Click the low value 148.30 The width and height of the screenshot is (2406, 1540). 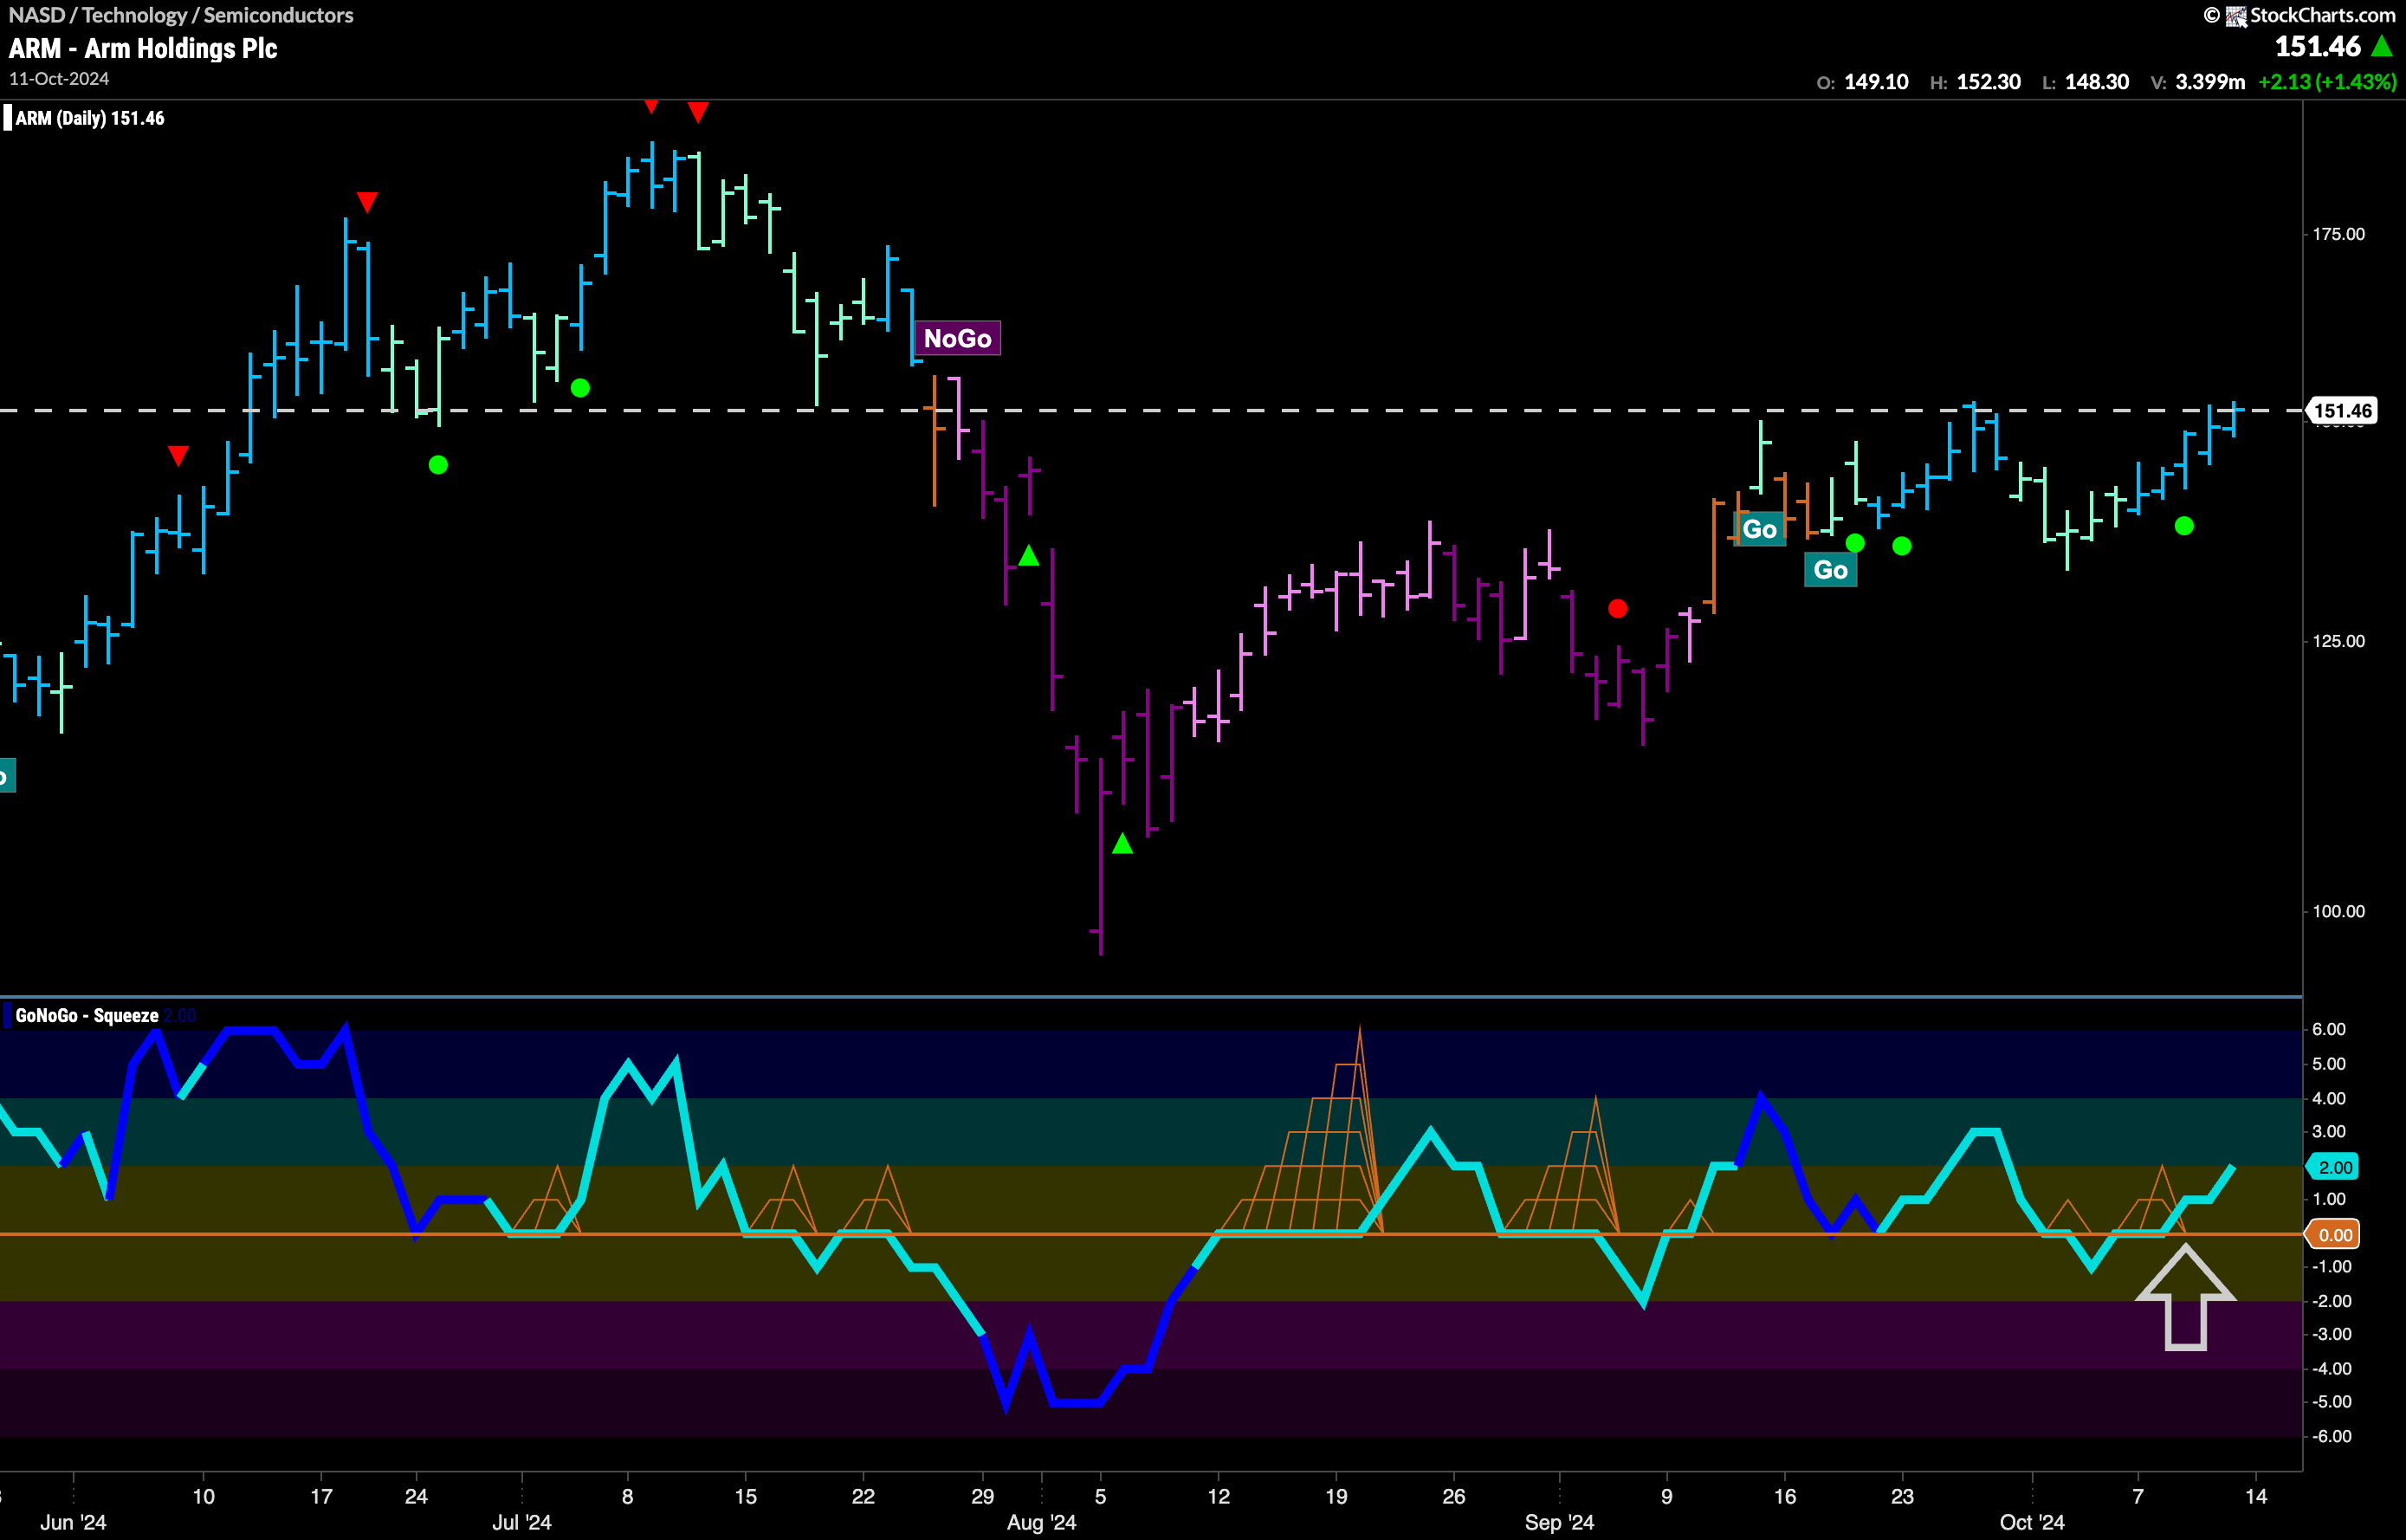click(x=2097, y=82)
